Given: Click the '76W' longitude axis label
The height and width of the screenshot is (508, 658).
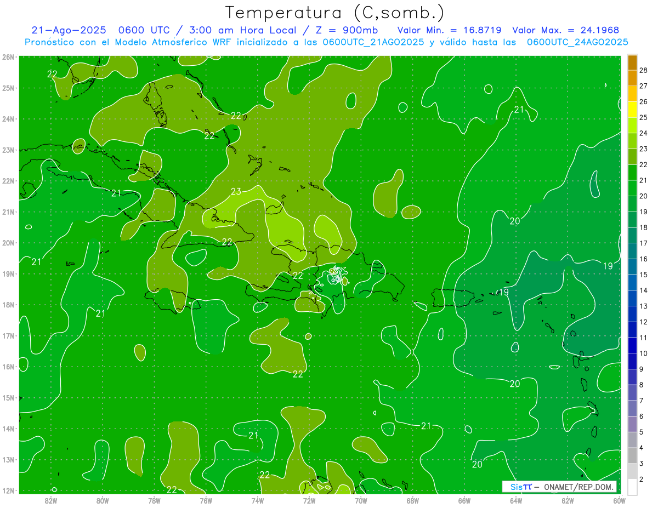Looking at the screenshot, I should coord(206,500).
